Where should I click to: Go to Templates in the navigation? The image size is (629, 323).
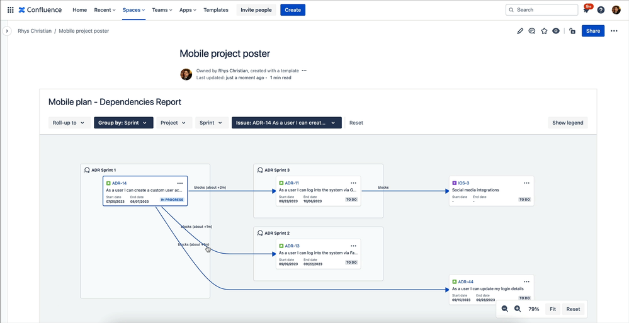click(216, 10)
